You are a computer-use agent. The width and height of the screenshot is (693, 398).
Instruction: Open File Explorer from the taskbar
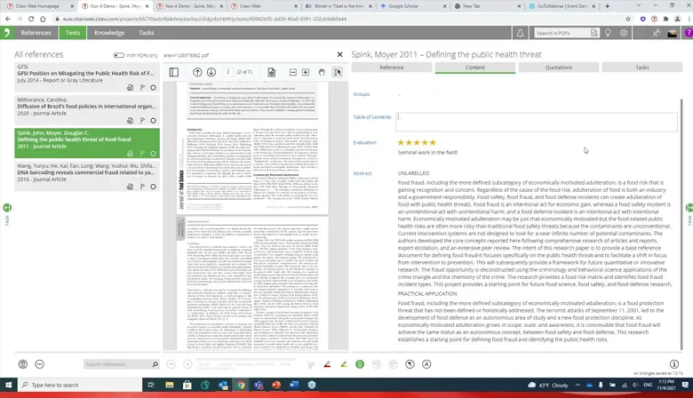tap(170, 385)
